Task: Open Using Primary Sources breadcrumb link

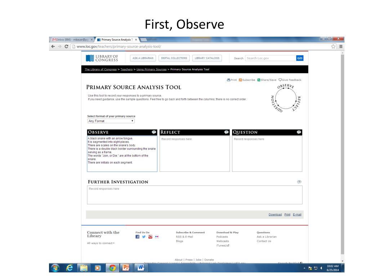Action: 151,69
